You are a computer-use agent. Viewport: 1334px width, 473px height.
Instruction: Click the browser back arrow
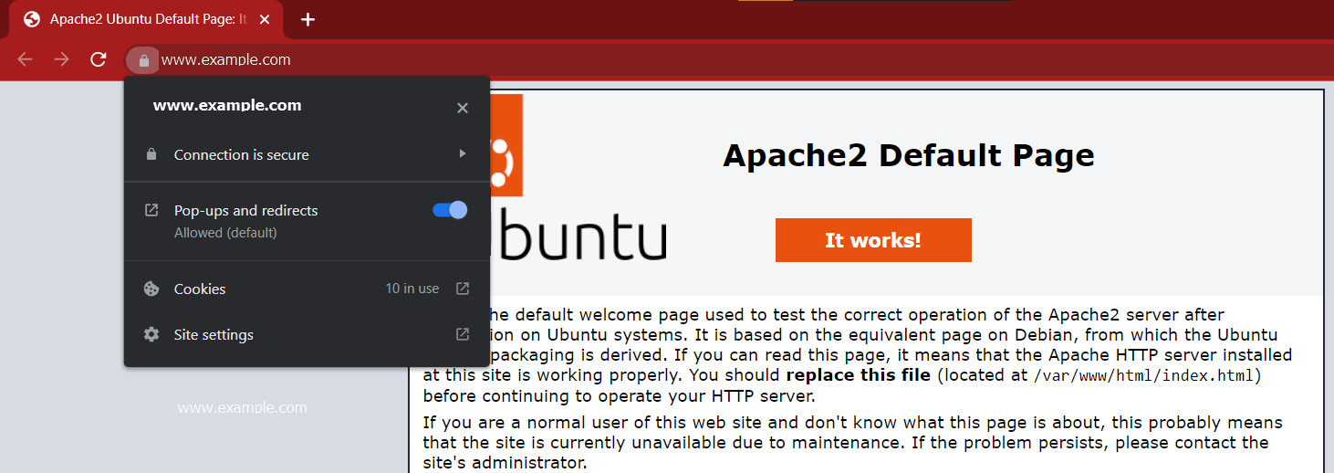(25, 59)
